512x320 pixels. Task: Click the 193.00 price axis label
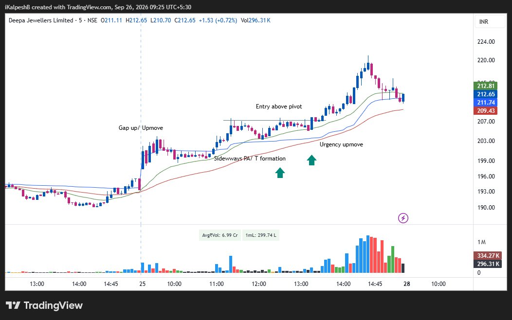tap(486, 192)
